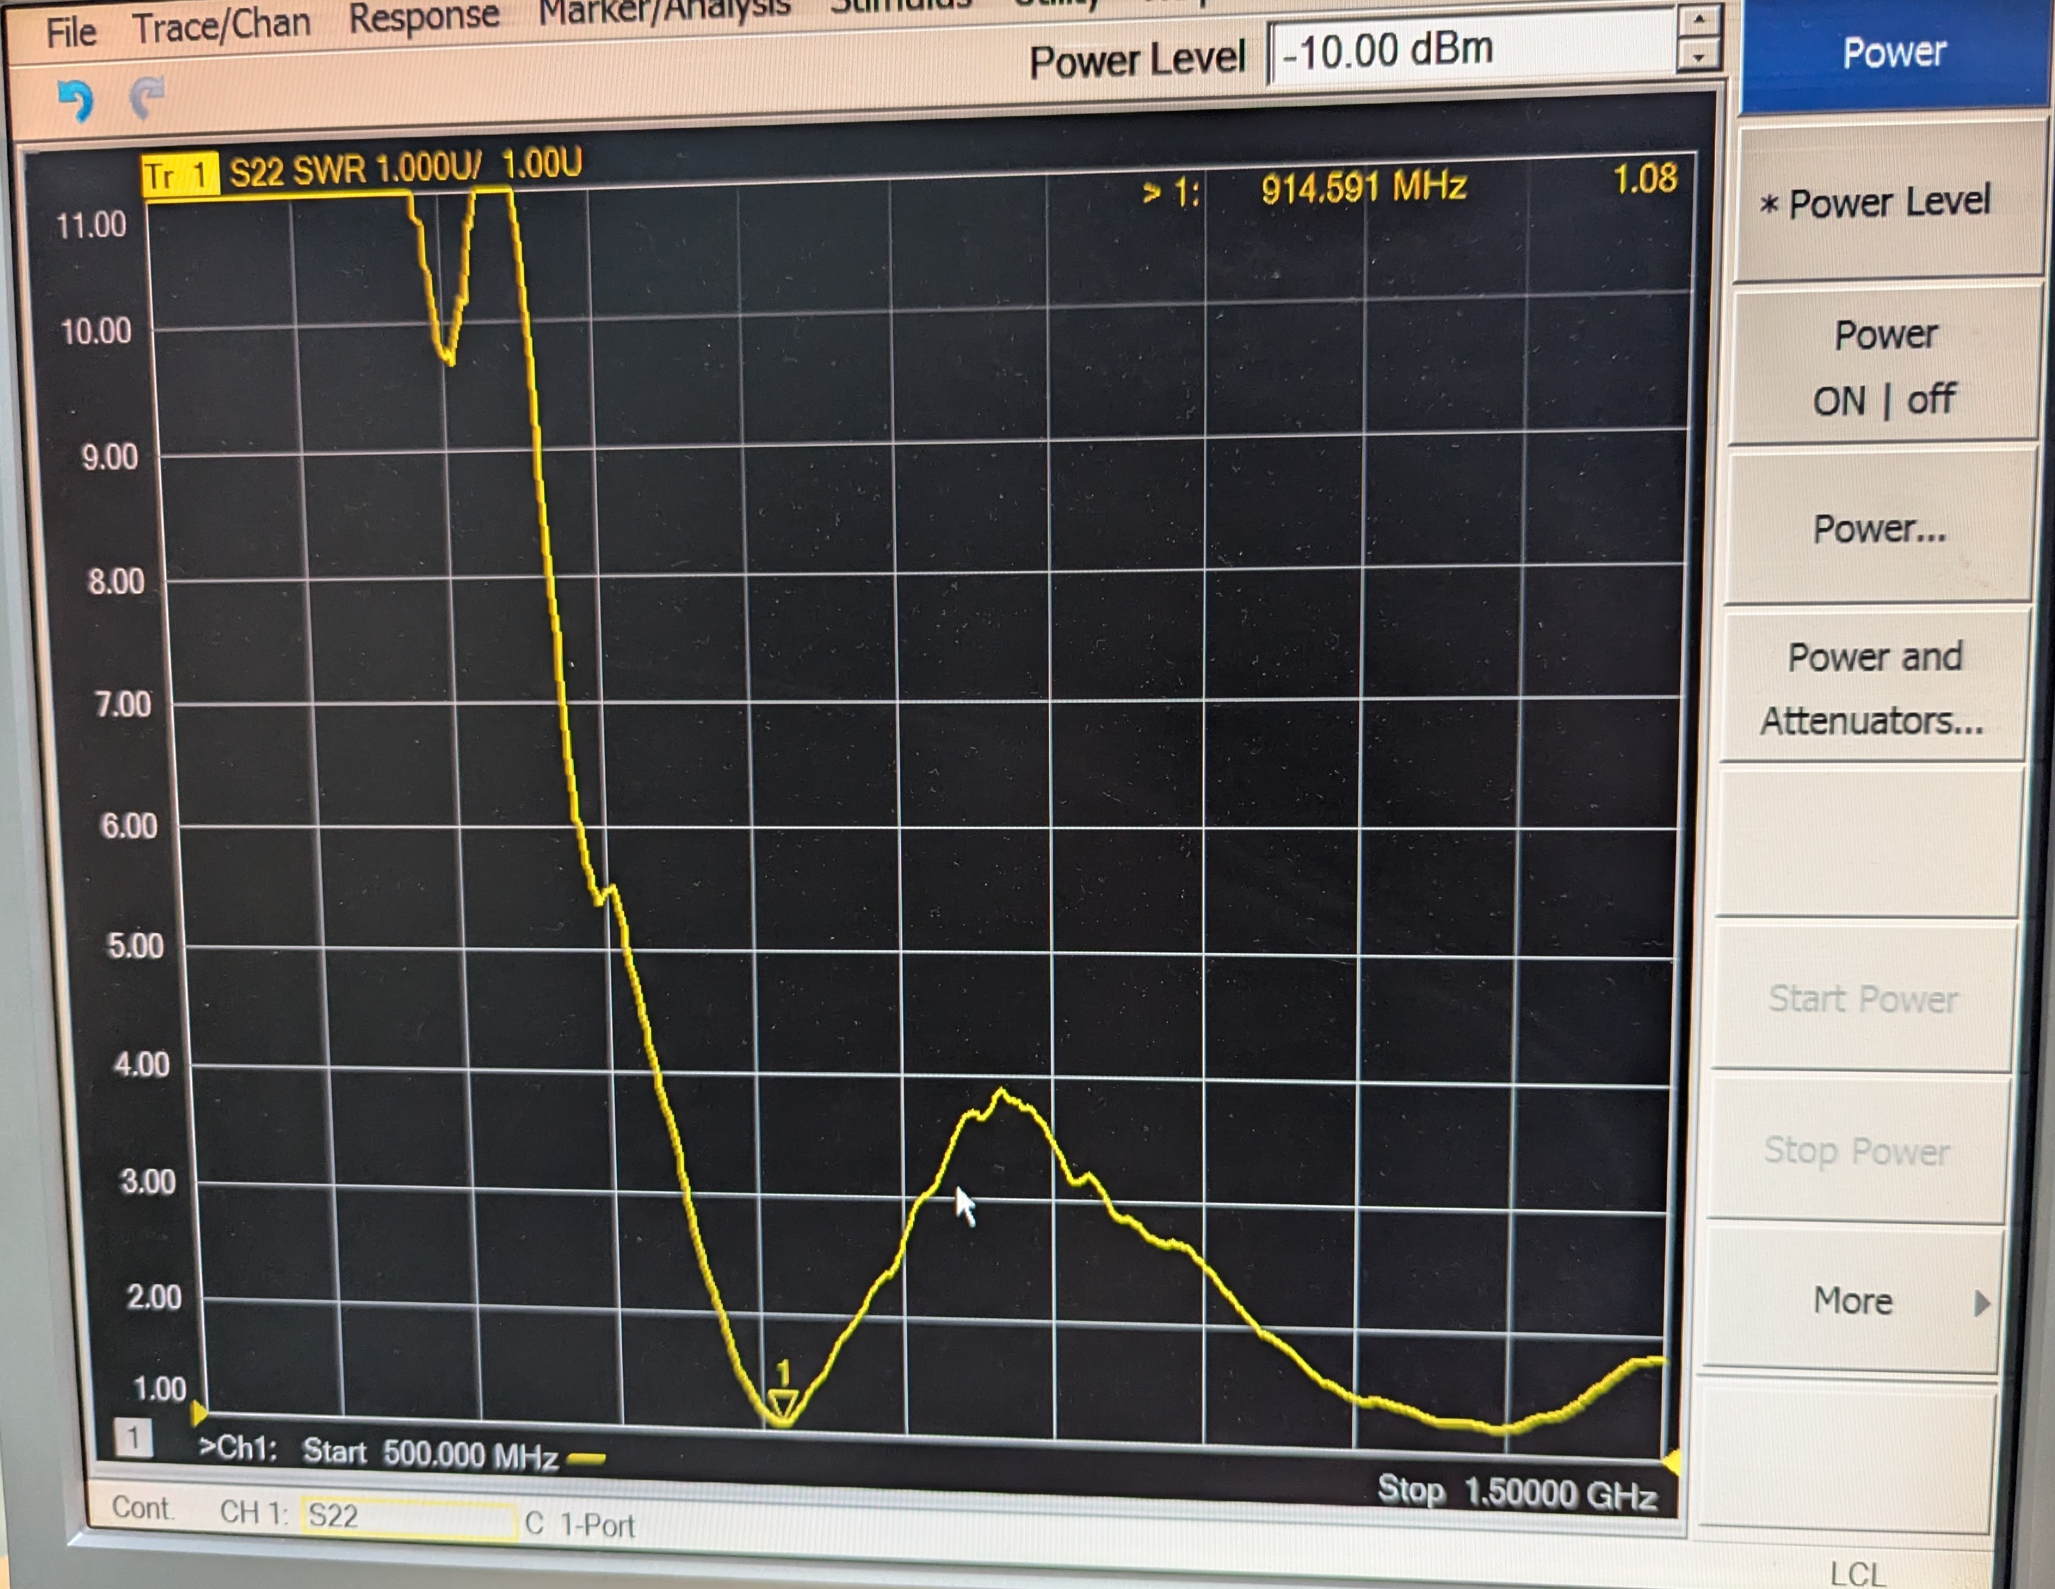The height and width of the screenshot is (1589, 2055).
Task: Open the File menu
Action: click(72, 33)
